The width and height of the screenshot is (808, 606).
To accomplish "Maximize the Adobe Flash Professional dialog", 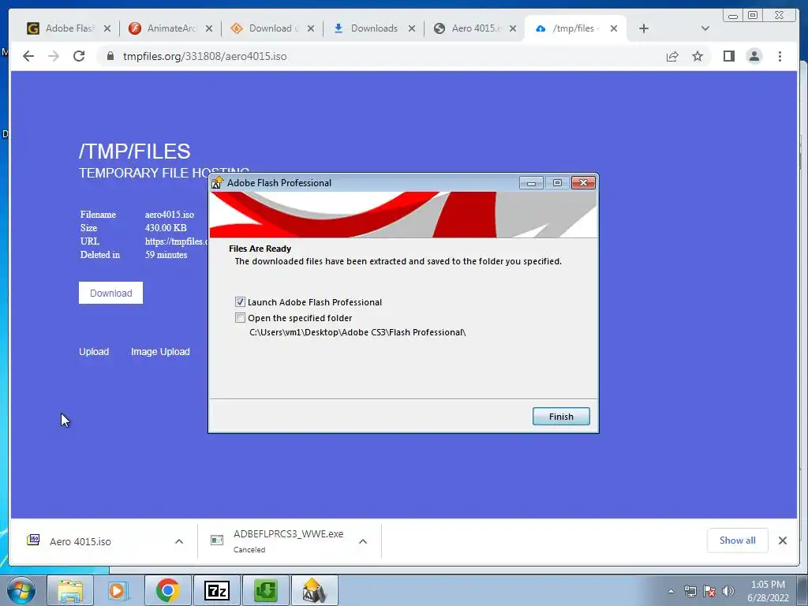I will (x=557, y=182).
